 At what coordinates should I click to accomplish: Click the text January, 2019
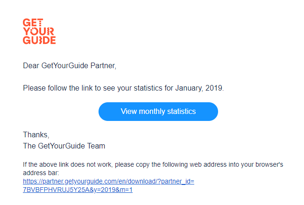pyautogui.click(x=199, y=88)
